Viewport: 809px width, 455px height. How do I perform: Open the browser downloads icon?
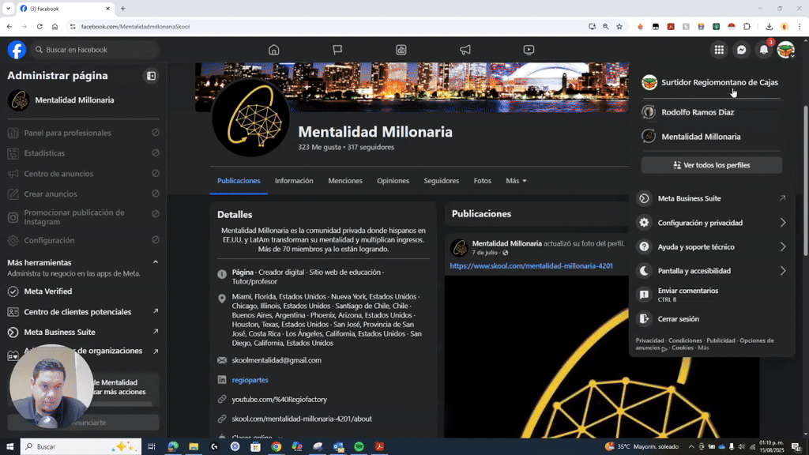point(769,26)
